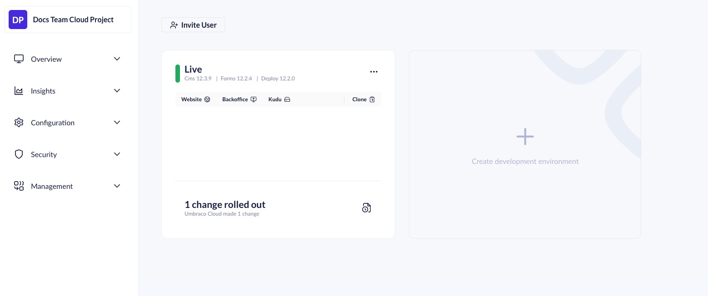Open the Management sidebar item

click(52, 186)
